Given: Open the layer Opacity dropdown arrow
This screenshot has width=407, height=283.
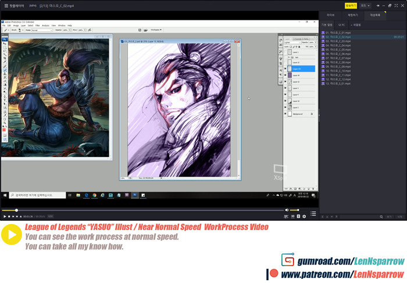Looking at the screenshot, I should (316, 42).
